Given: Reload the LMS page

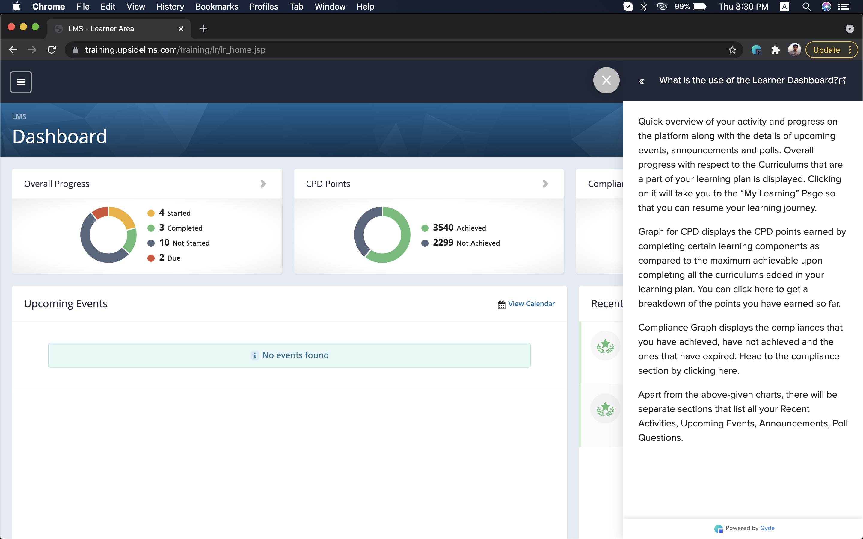Looking at the screenshot, I should (x=52, y=50).
